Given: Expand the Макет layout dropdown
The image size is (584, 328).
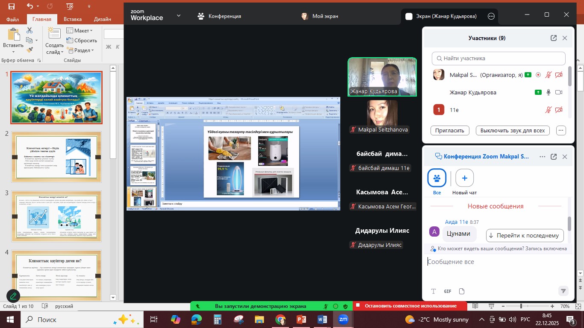Looking at the screenshot, I should 80,30.
